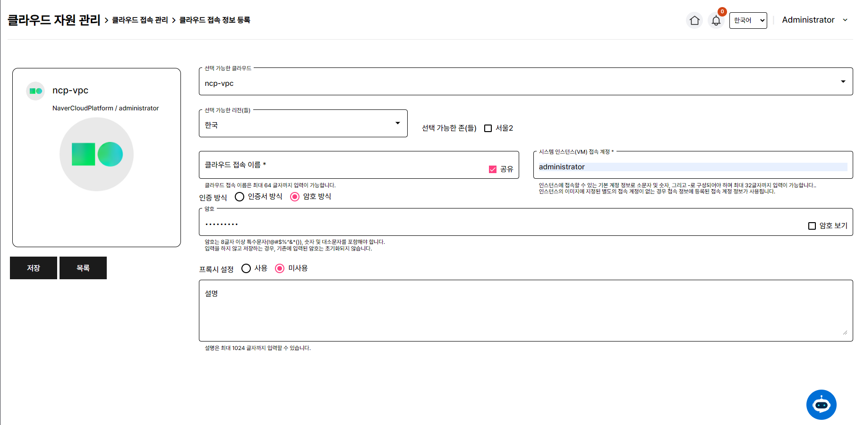Go to 클라우드 접속 관리 breadcrumb
This screenshot has width=856, height=425.
140,20
